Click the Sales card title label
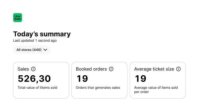This screenshot has width=199, height=112. point(23,69)
